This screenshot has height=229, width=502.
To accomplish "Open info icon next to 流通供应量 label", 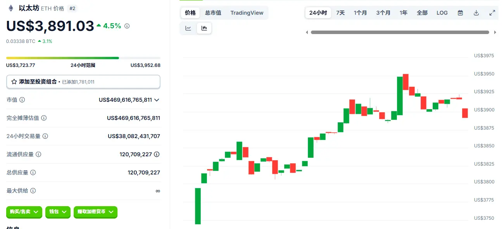I will [x=38, y=154].
